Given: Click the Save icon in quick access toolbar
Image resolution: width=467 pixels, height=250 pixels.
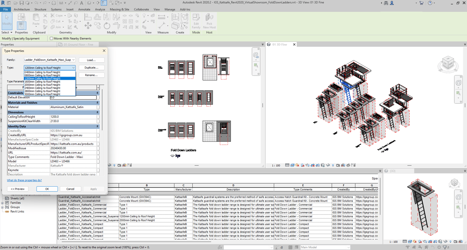Looking at the screenshot, I should click(x=21, y=3).
